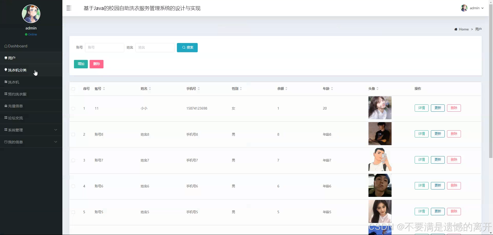Open 详情 for 账号8

pos(422,134)
